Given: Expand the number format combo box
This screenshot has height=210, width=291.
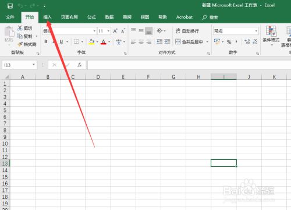Looking at the screenshot, I should 256,31.
